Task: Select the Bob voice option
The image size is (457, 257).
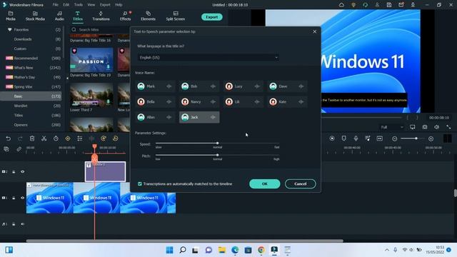Action: pyautogui.click(x=199, y=86)
